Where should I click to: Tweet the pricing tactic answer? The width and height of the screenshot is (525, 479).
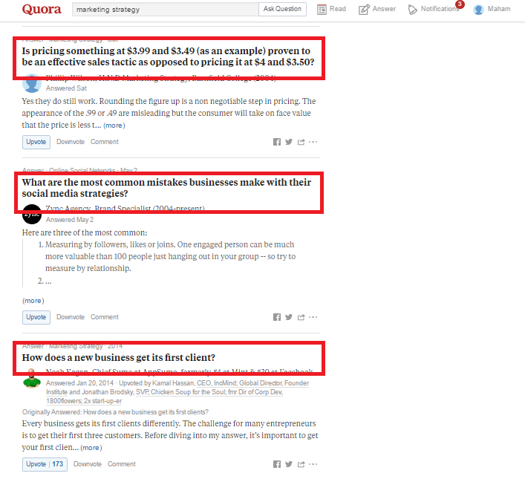coord(289,142)
